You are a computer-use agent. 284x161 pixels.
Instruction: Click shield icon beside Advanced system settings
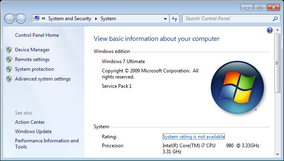pos(9,79)
